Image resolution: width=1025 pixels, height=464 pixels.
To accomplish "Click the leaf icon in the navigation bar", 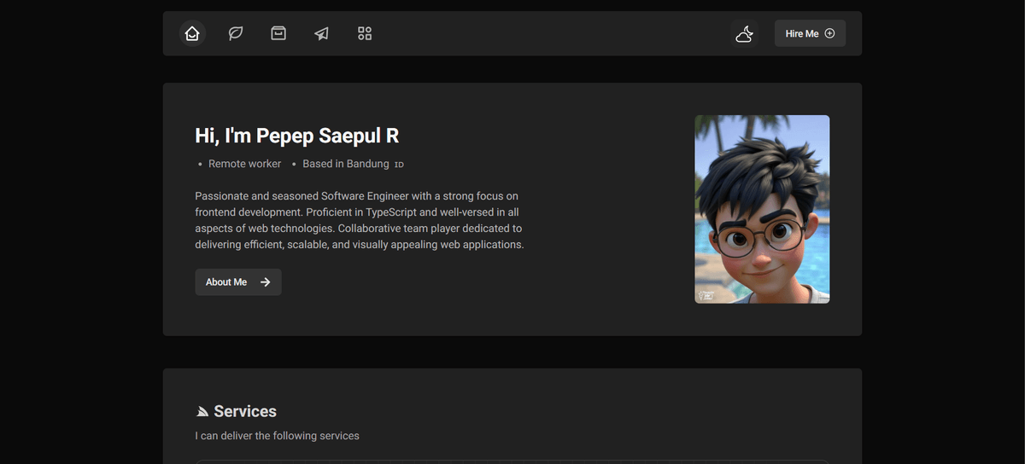I will pos(236,33).
